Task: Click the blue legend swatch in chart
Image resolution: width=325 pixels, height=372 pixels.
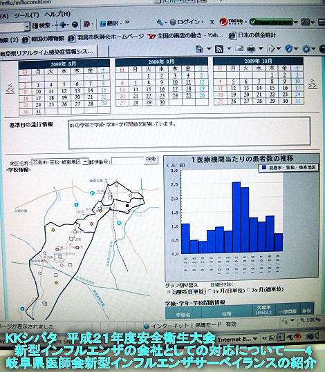Action: 263,167
